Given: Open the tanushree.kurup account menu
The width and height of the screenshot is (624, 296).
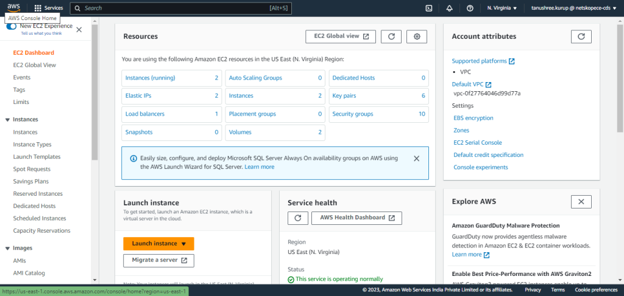Looking at the screenshot, I should (x=573, y=8).
